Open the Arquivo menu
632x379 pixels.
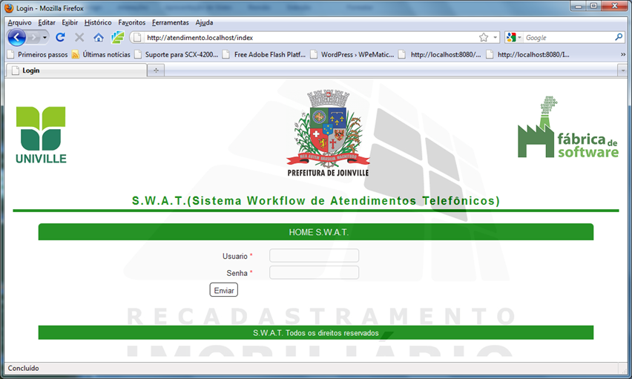coord(19,22)
